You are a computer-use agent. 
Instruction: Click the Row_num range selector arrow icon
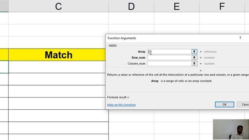(194, 58)
